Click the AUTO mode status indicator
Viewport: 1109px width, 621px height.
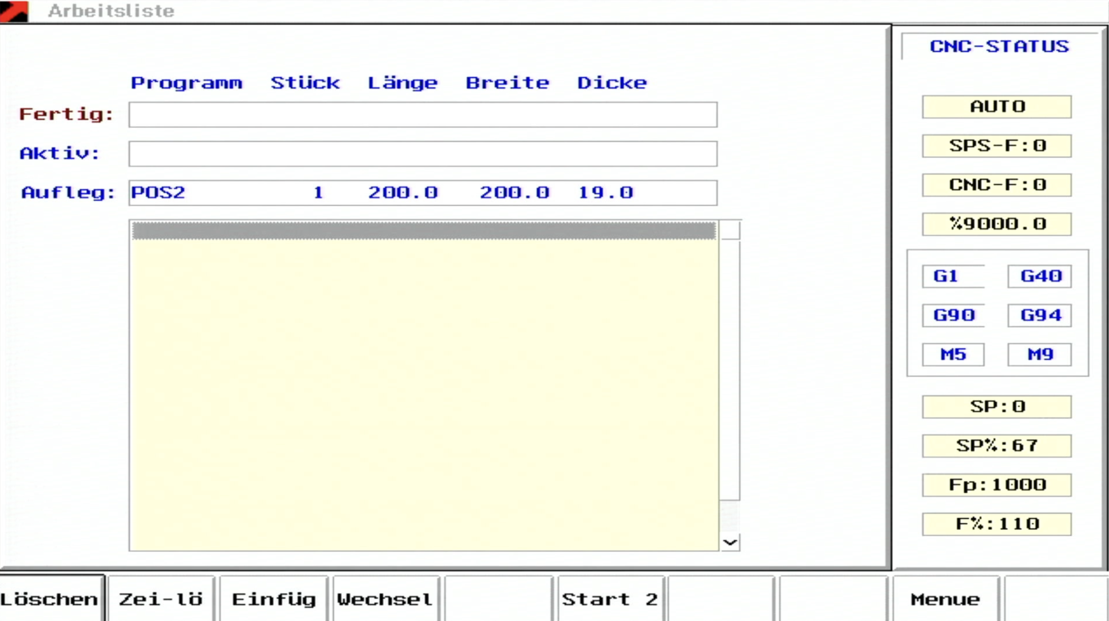pos(997,106)
